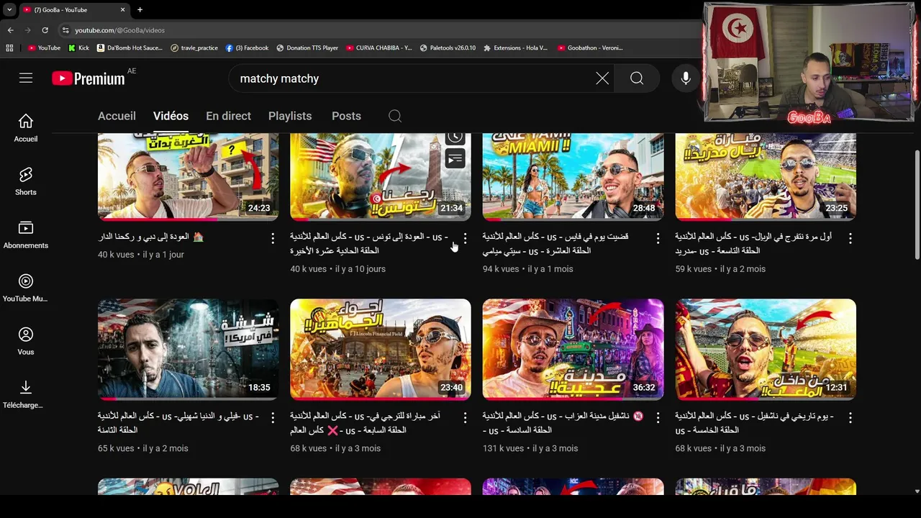Go back in browser history
The image size is (921, 518).
point(10,30)
